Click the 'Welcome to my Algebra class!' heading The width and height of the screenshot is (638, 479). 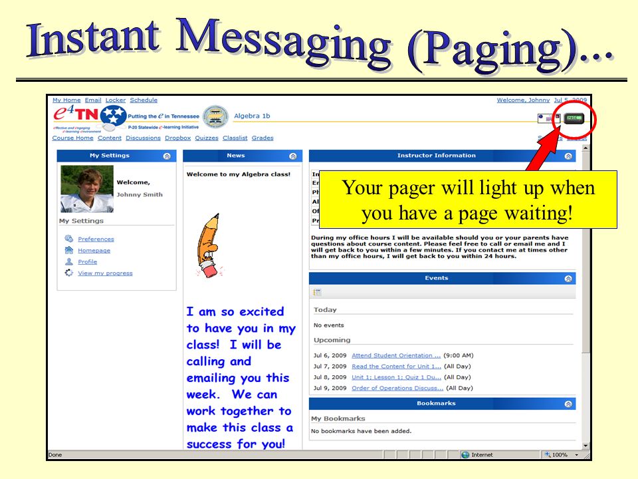[239, 174]
